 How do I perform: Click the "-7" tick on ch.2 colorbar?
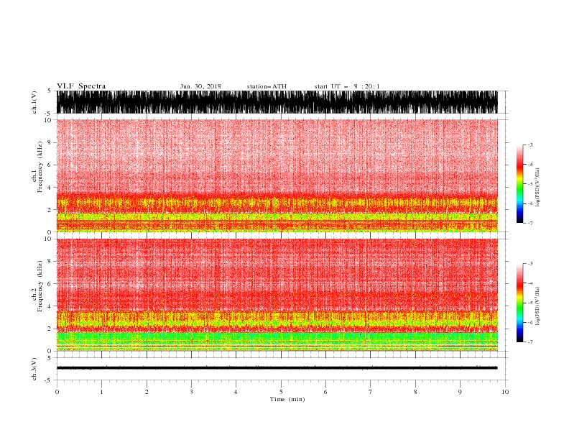pyautogui.click(x=530, y=342)
